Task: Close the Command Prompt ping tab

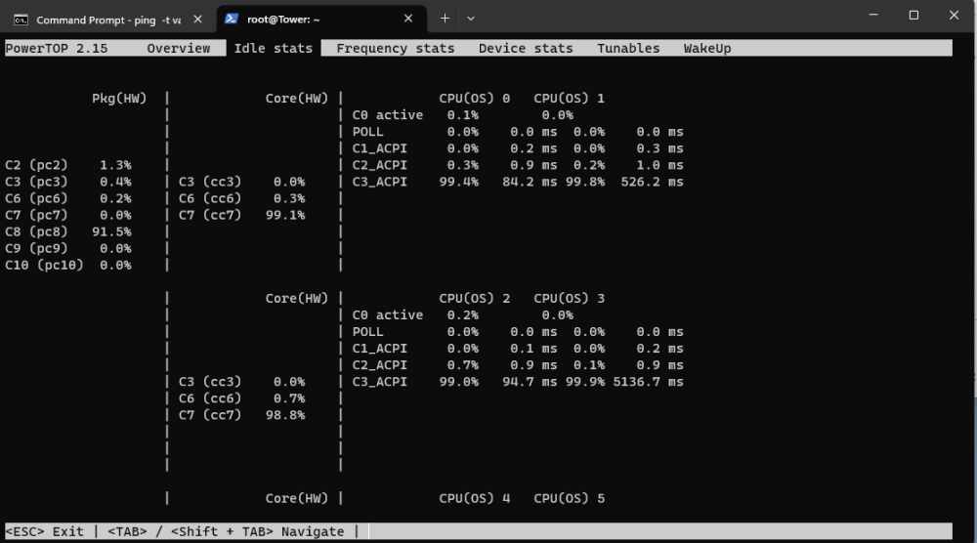Action: pos(197,20)
